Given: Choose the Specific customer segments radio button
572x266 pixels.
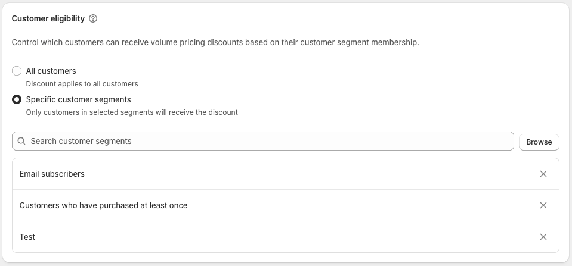Looking at the screenshot, I should coord(17,99).
